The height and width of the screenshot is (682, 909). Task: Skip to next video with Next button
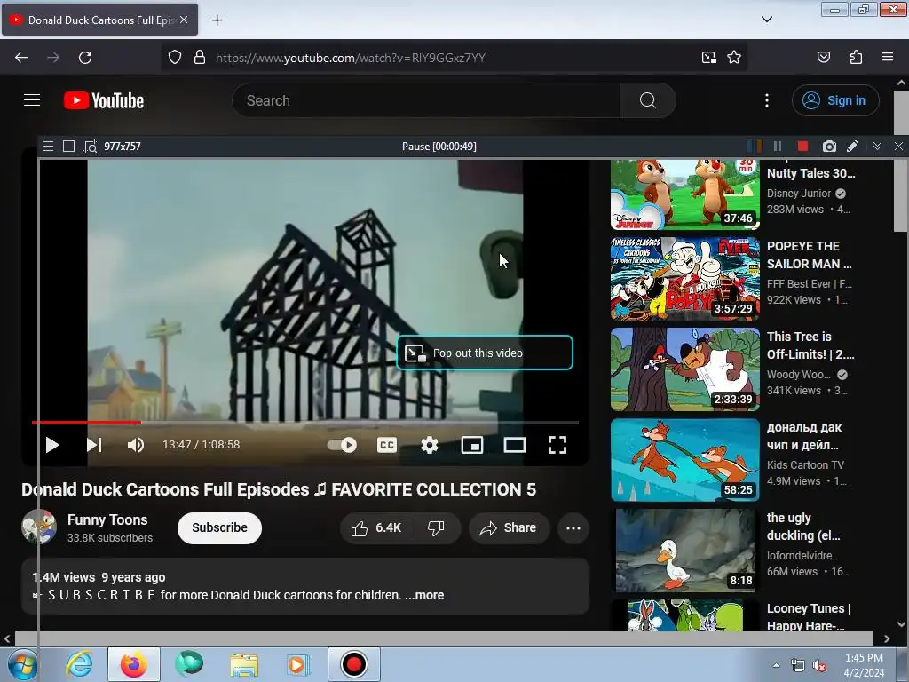click(94, 445)
